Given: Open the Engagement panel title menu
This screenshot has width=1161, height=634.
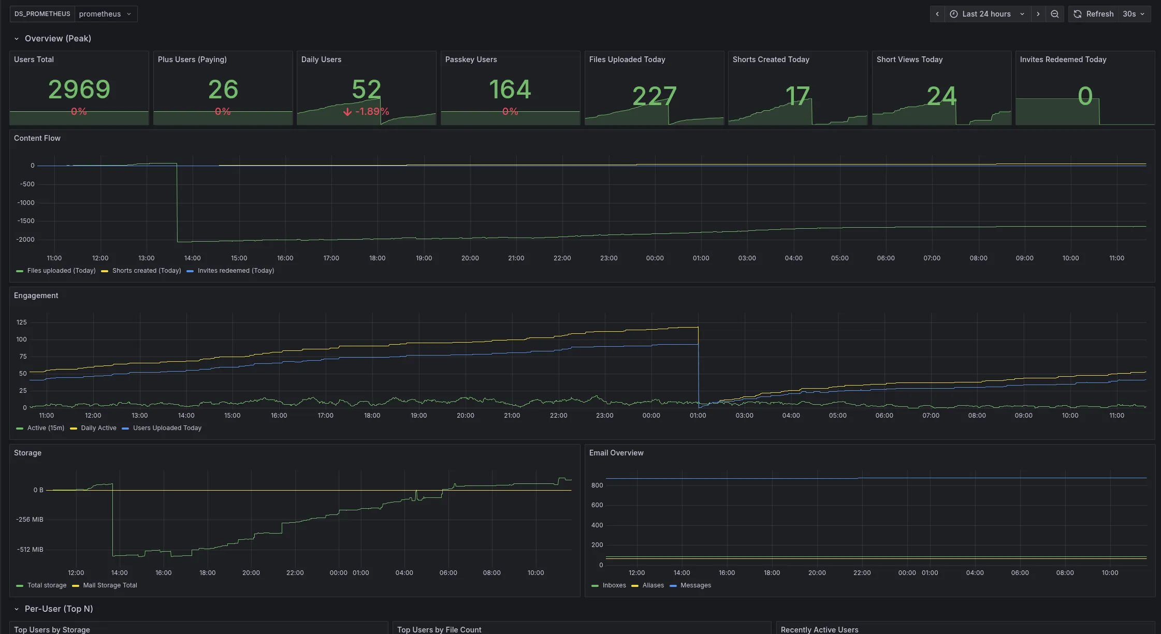Looking at the screenshot, I should point(36,296).
